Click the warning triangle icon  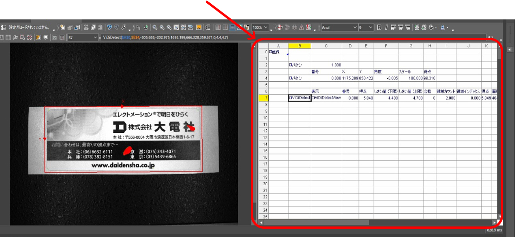pyautogui.click(x=301, y=27)
